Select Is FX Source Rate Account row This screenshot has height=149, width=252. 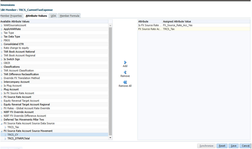(54, 93)
